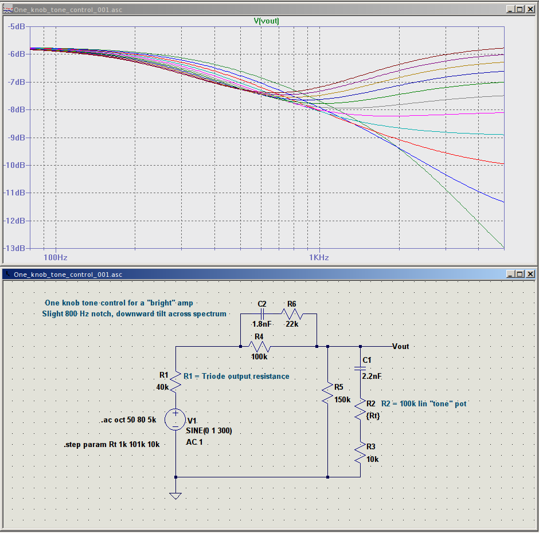The image size is (539, 533).
Task: Click the -10dB axis label
Action: (x=14, y=165)
